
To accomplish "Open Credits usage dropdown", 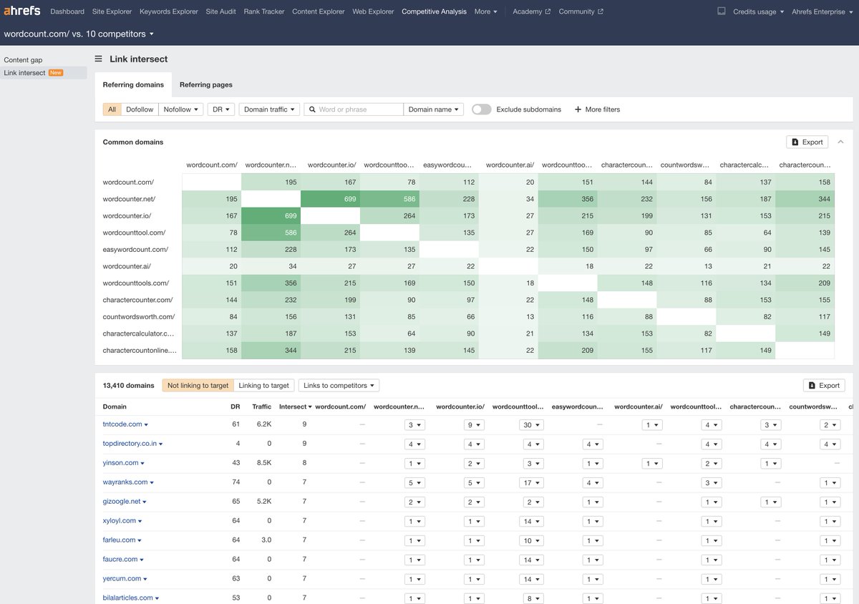I will click(758, 11).
